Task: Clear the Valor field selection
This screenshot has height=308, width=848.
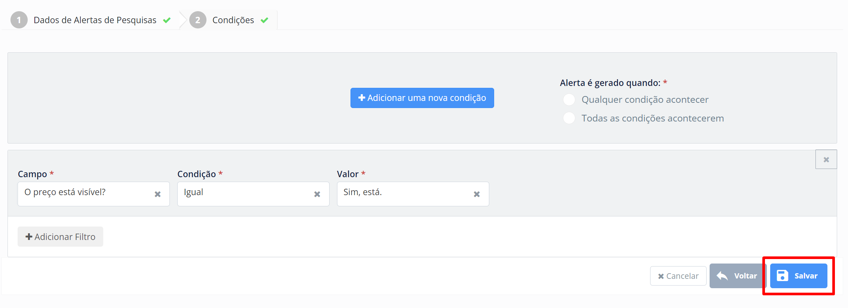Action: coord(477,194)
